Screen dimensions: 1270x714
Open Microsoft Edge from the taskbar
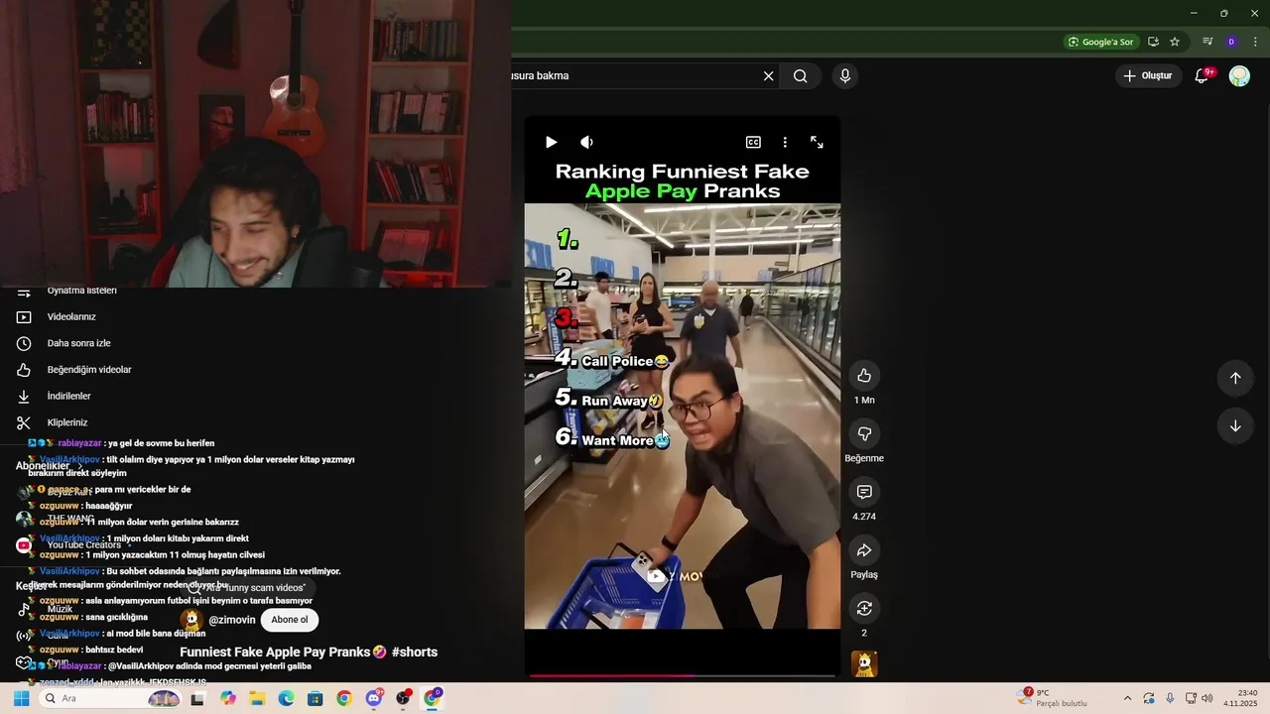tap(286, 698)
